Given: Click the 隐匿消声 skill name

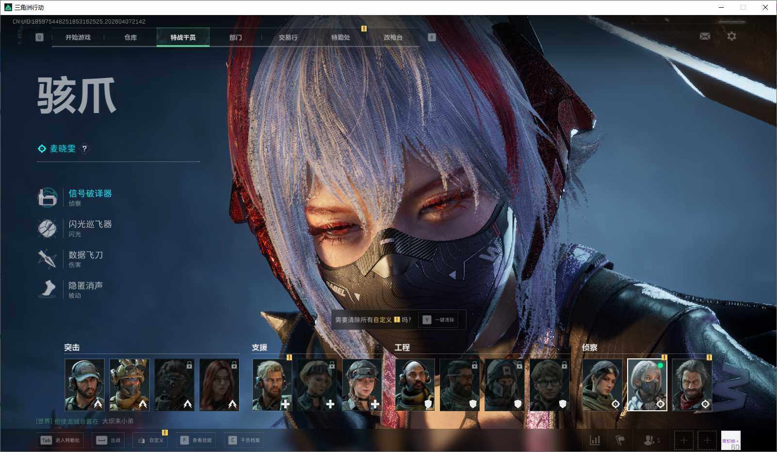Looking at the screenshot, I should point(86,286).
